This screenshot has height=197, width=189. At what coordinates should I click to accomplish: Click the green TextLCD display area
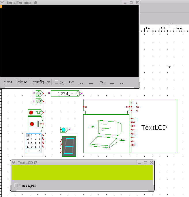click(82, 173)
